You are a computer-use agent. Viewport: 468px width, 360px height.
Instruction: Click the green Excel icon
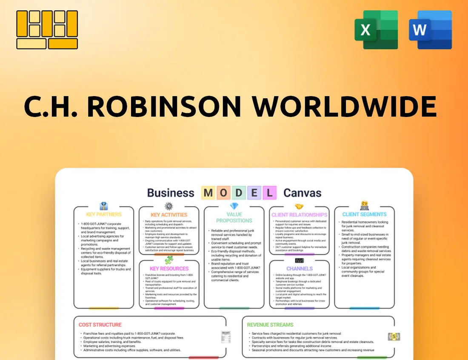point(376,29)
